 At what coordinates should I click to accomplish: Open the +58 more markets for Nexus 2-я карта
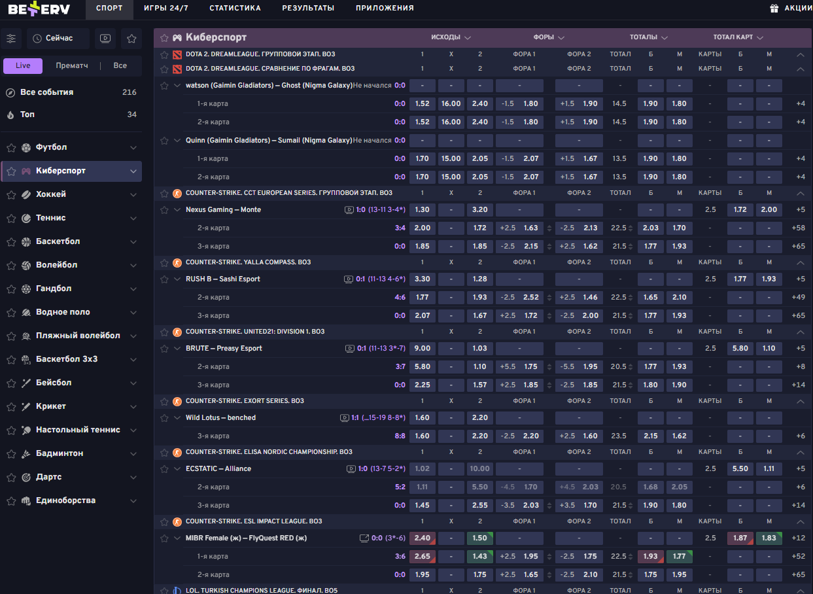[x=798, y=228]
